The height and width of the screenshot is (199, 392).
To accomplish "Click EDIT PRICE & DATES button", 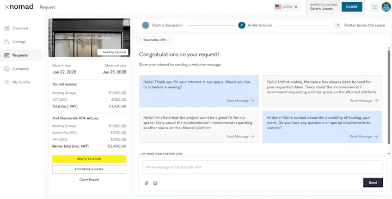I will point(89,169).
